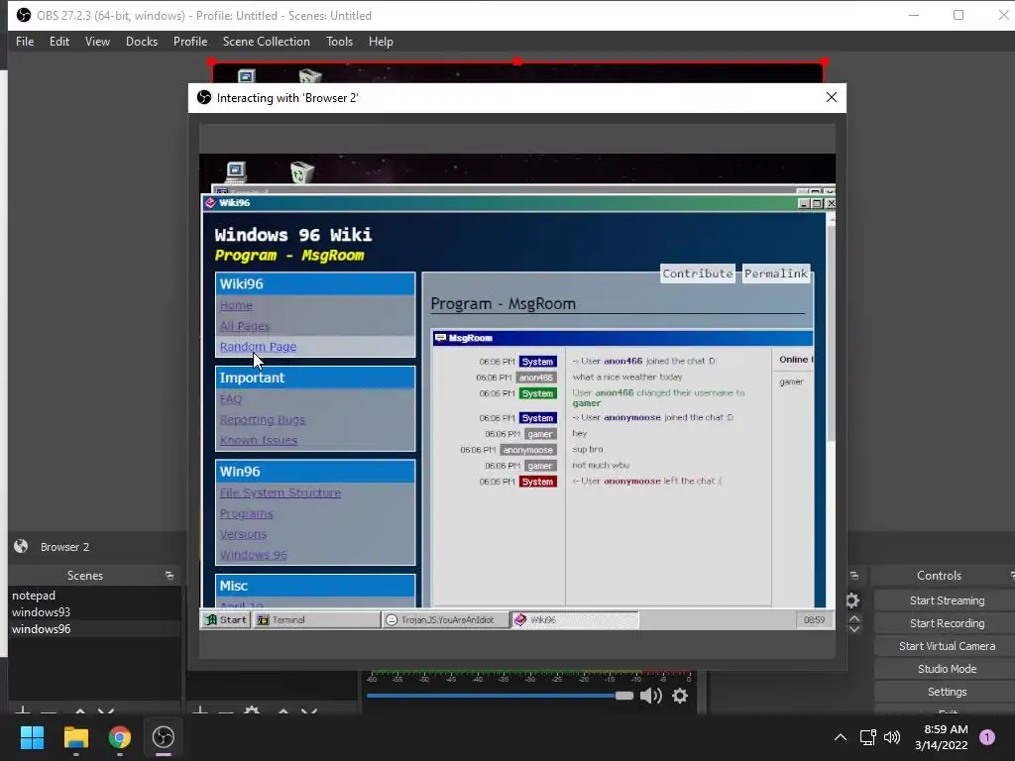Image resolution: width=1015 pixels, height=761 pixels.
Task: Open the audio mixer gear settings
Action: tap(680, 696)
